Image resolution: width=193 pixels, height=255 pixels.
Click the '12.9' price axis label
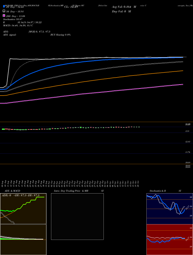coord(187,131)
